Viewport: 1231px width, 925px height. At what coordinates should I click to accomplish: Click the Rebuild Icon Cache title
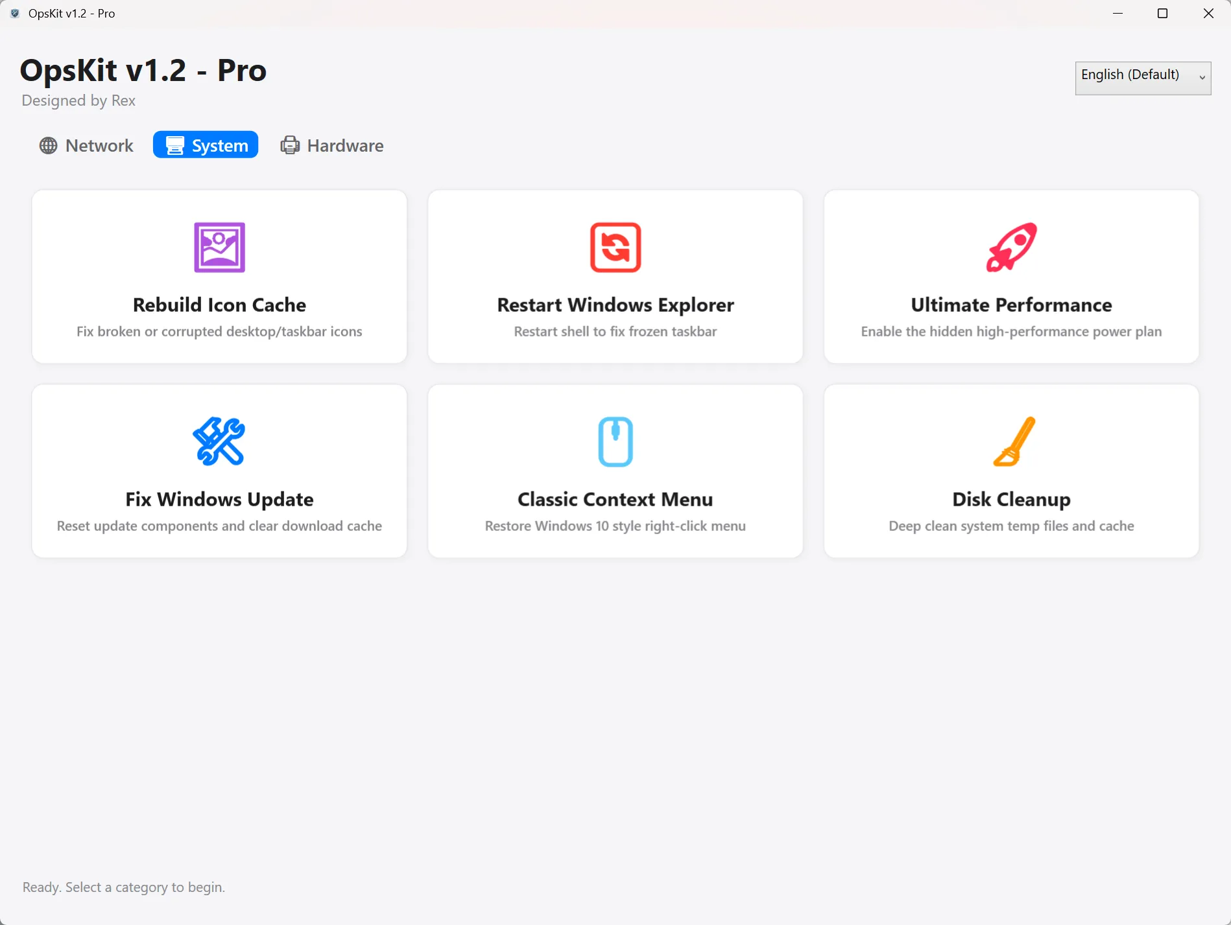(219, 305)
